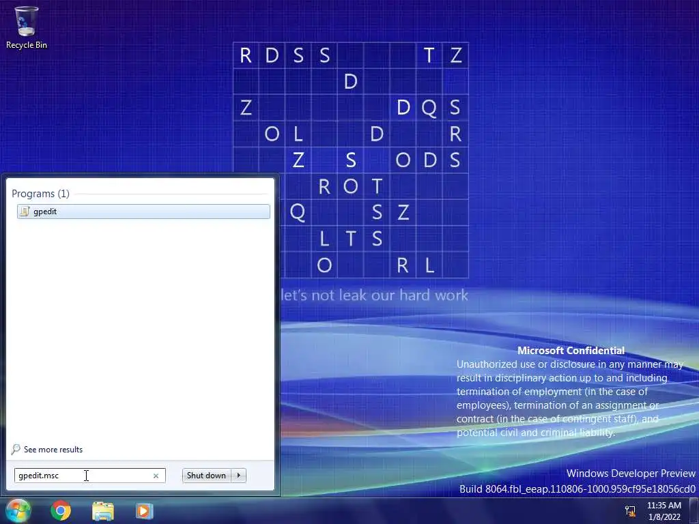Open the gpedit program result

click(143, 212)
